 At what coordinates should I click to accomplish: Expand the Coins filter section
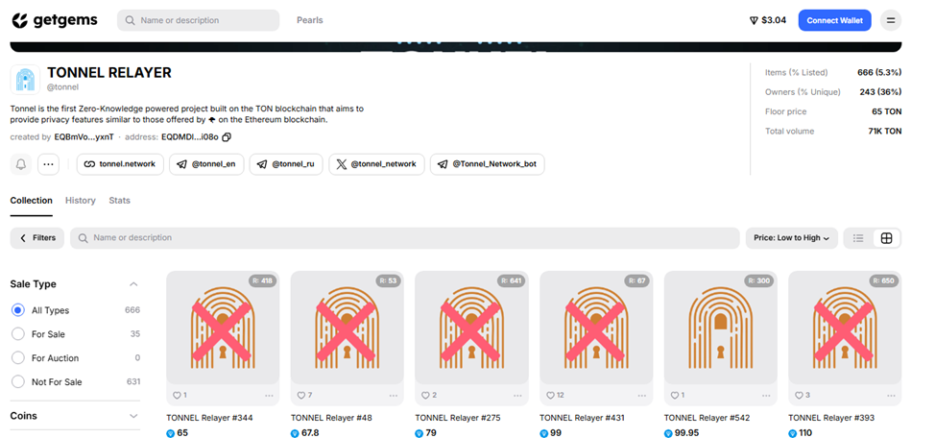coord(133,416)
